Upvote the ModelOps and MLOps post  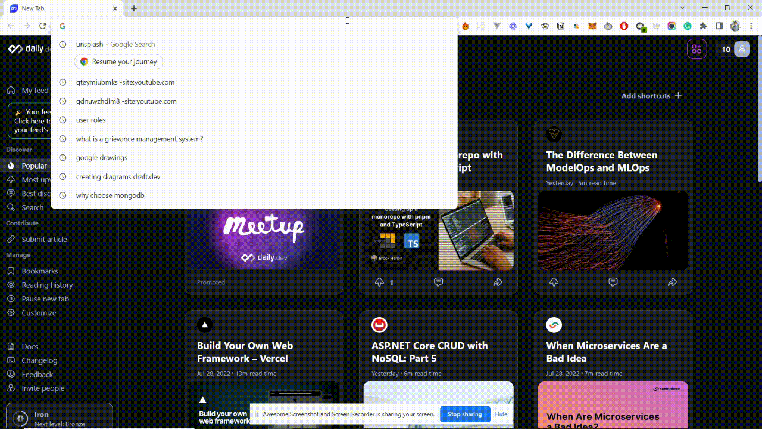(x=554, y=282)
